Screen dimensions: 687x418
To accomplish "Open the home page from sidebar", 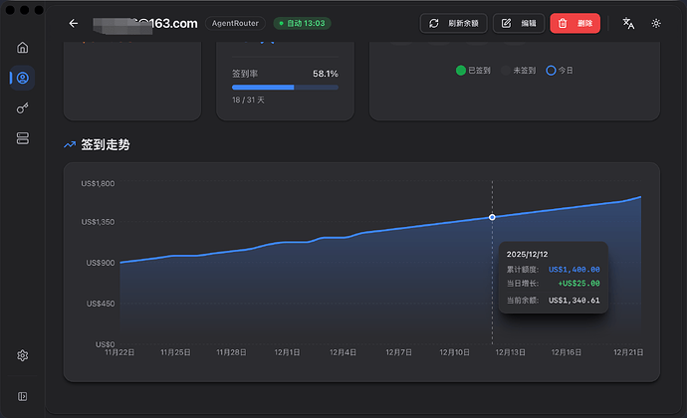I will click(x=22, y=48).
